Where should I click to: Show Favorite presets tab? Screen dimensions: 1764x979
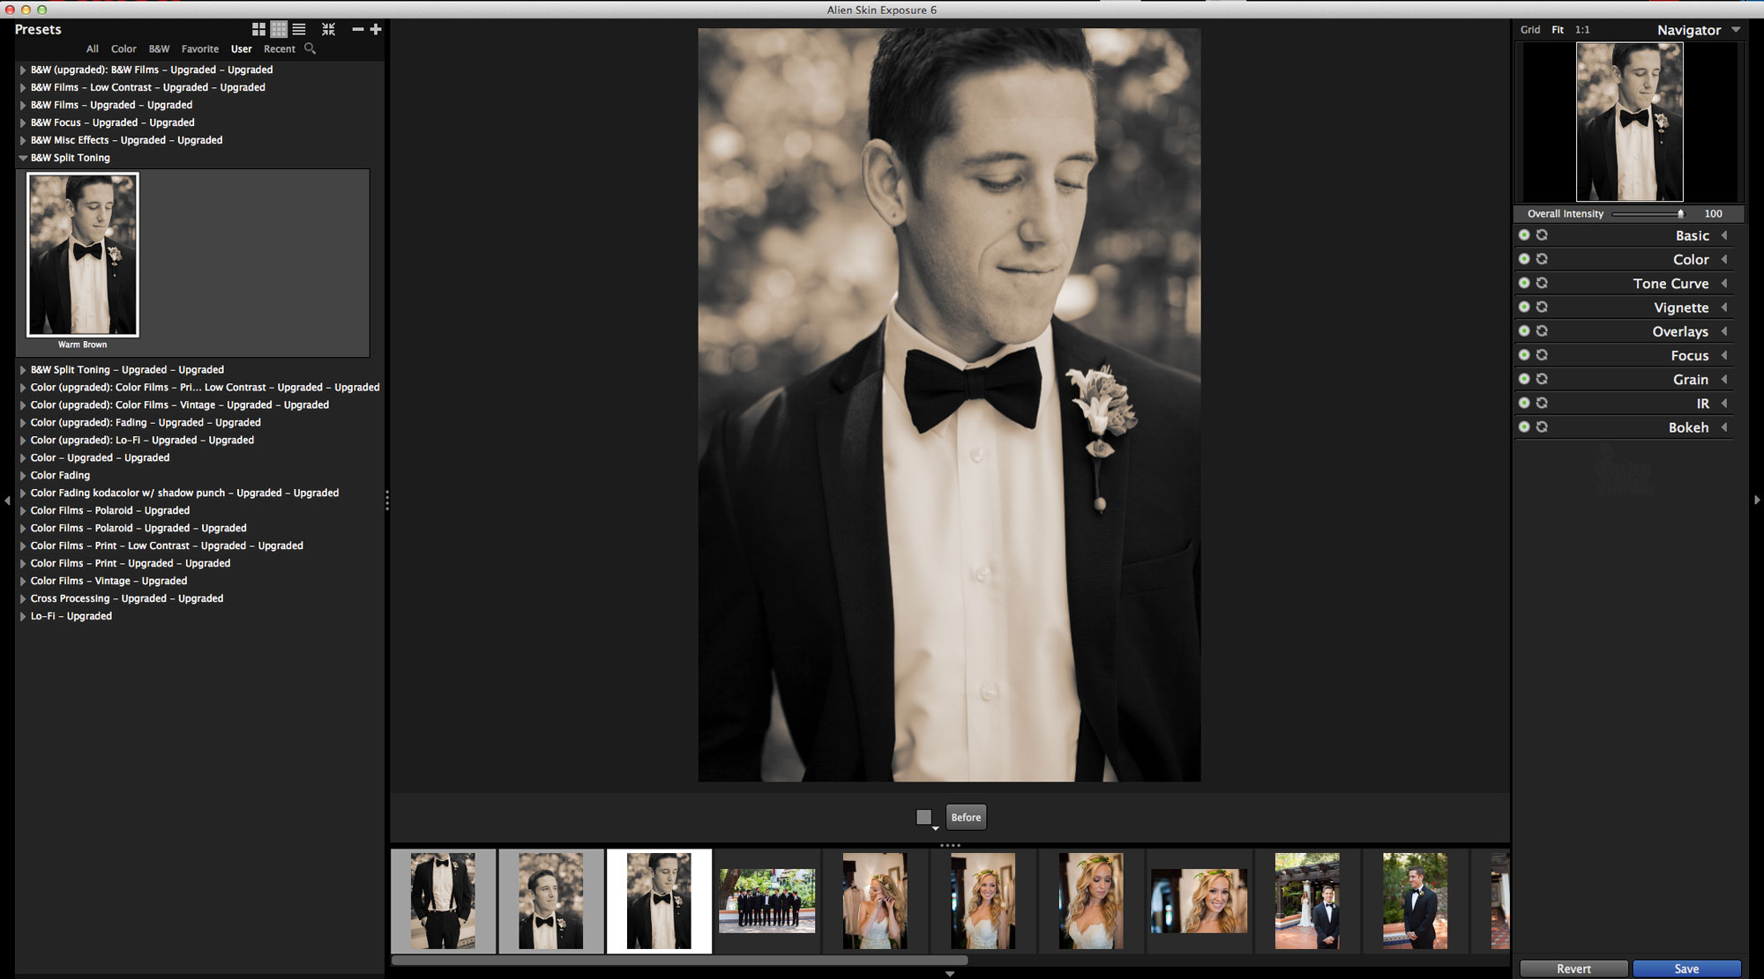pos(200,49)
